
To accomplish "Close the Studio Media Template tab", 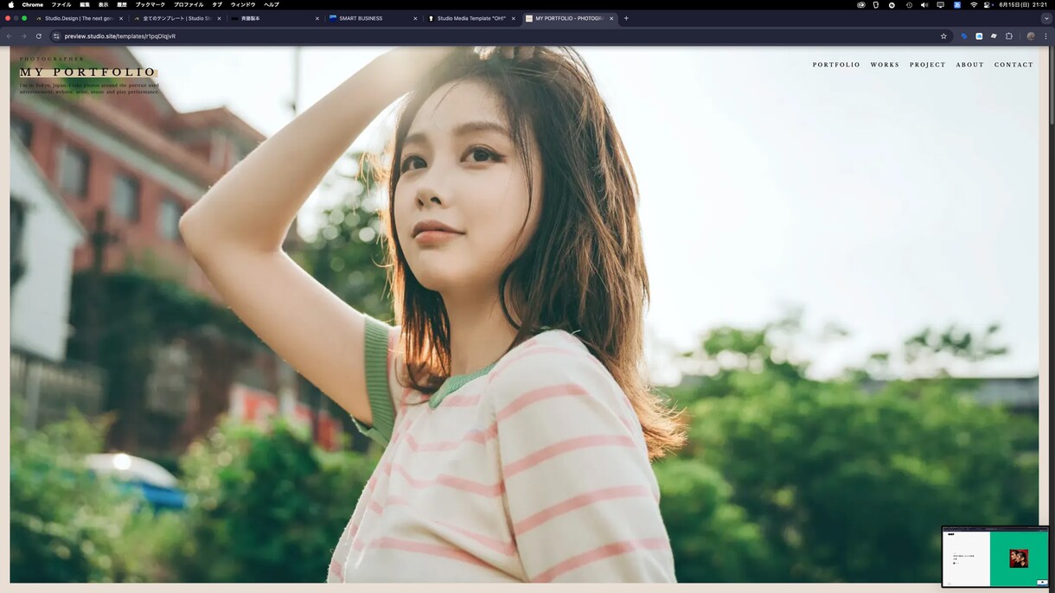I will (x=513, y=18).
